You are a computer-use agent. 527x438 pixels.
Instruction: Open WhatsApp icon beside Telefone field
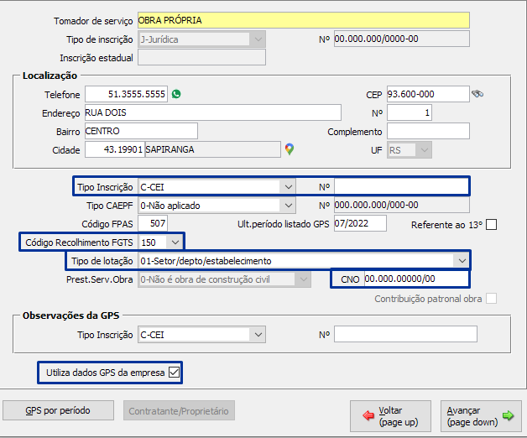coord(176,94)
